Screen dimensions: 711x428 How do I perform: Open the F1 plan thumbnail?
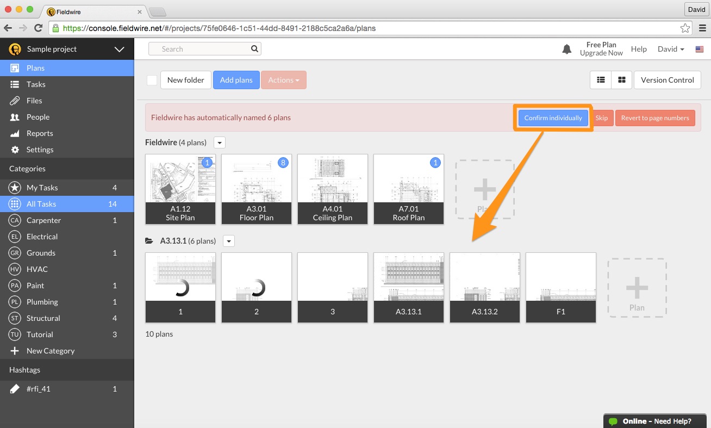click(x=561, y=287)
